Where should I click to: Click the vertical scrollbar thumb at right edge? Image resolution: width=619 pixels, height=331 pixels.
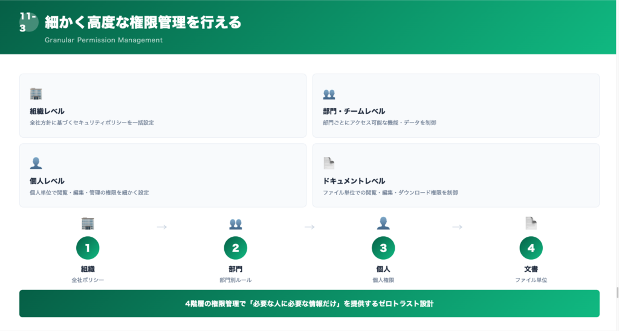point(617,293)
